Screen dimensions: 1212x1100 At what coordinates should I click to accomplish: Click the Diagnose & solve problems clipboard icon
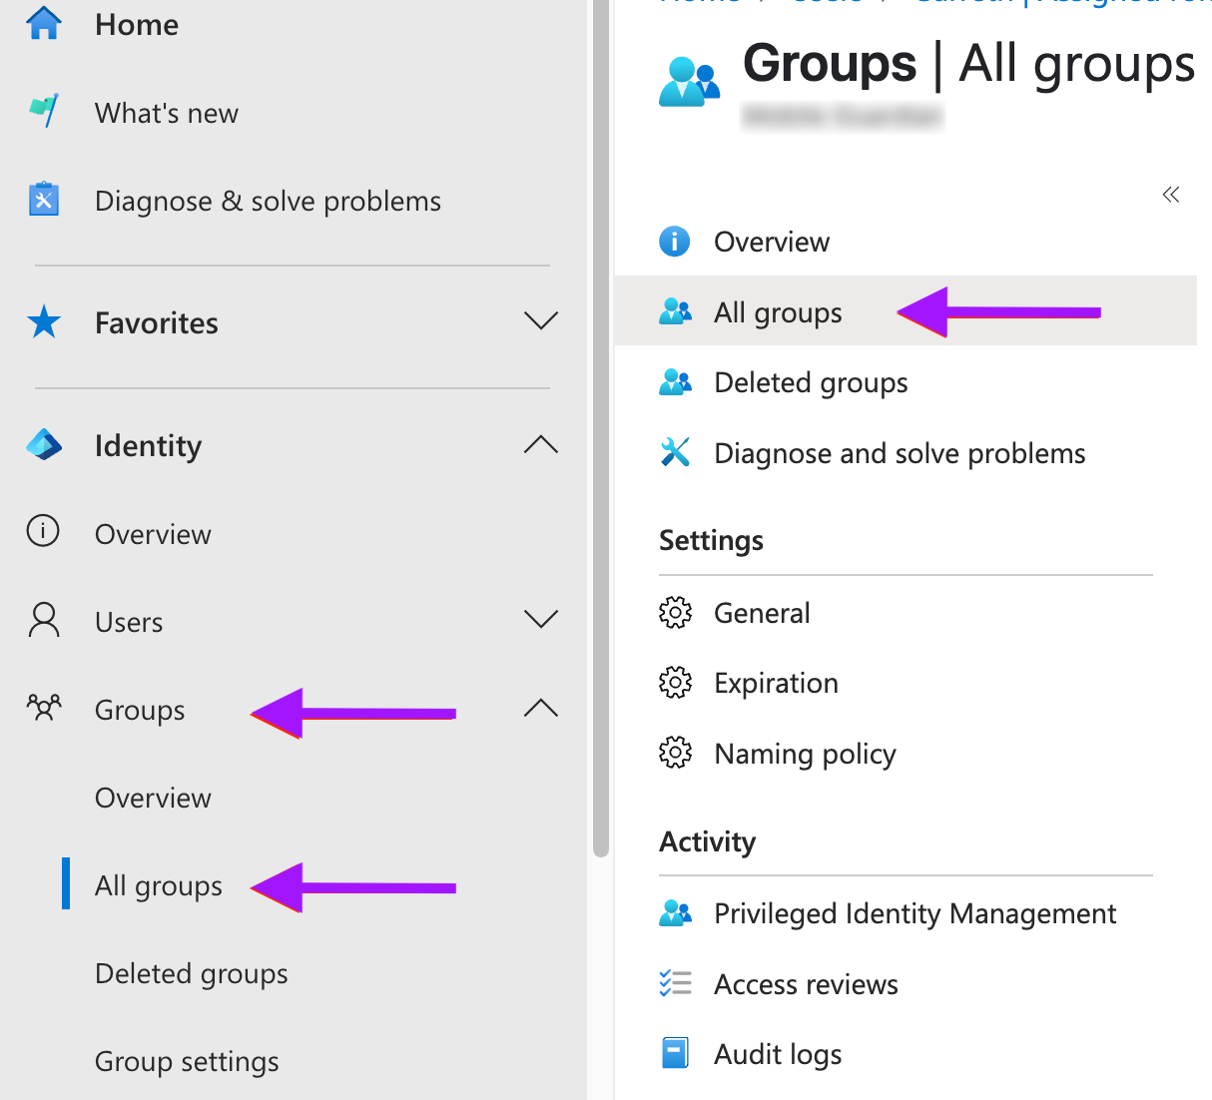(43, 200)
